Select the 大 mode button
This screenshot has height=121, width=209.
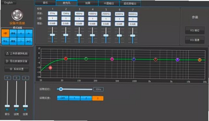click(x=21, y=34)
